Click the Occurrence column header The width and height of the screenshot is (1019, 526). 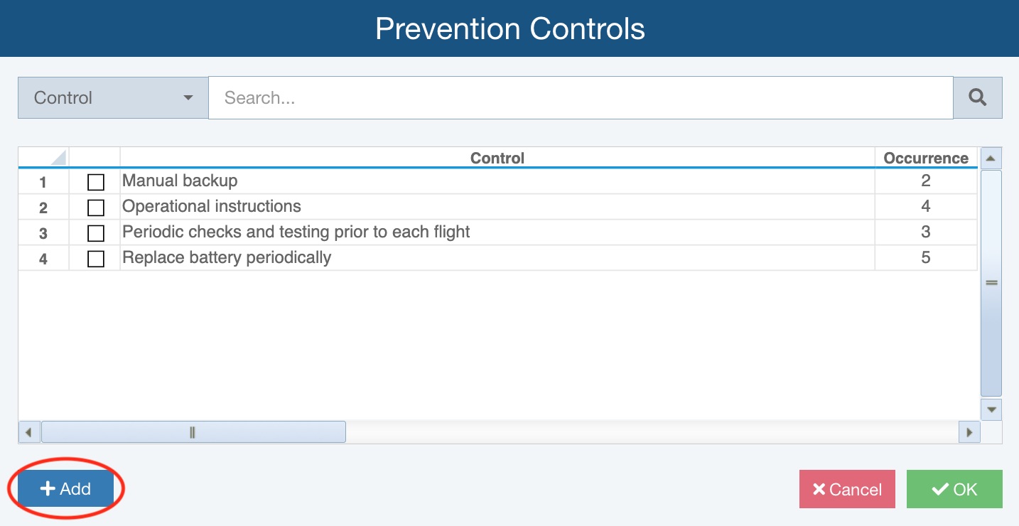925,158
